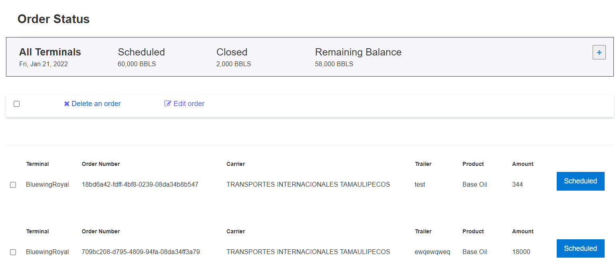This screenshot has height=266, width=615.
Task: Click the Delete an order link
Action: pyautogui.click(x=96, y=103)
